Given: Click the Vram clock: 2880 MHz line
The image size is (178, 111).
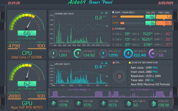Looking at the screenshot, I should pyautogui.click(x=144, y=72).
